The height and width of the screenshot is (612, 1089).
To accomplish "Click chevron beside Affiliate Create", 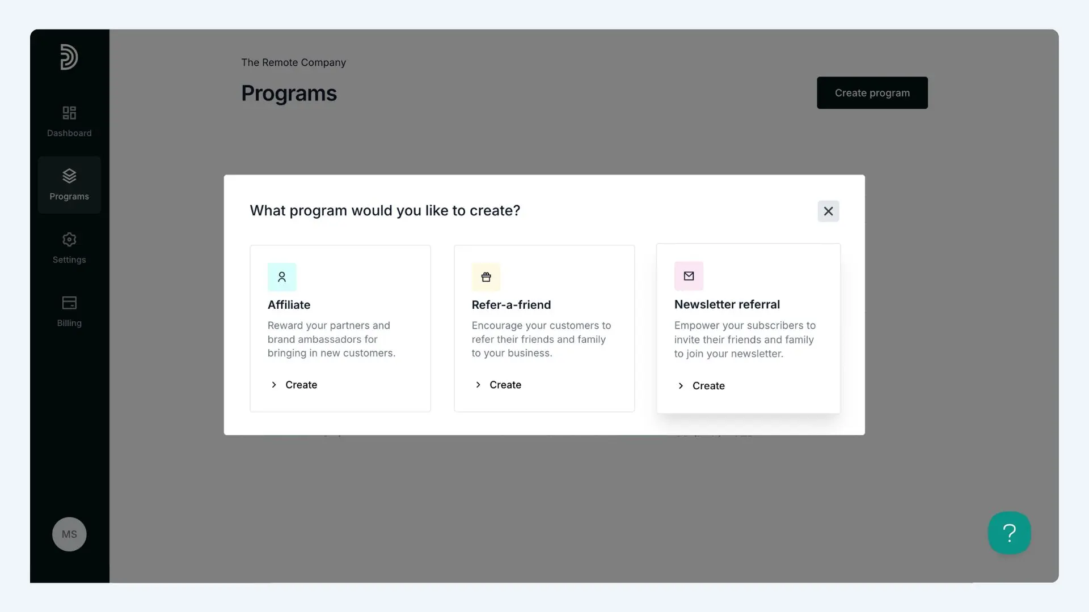I will pos(274,385).
